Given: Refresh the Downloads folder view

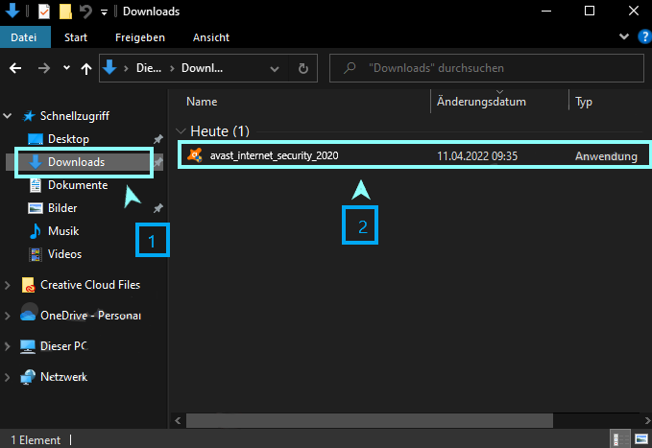Looking at the screenshot, I should tap(303, 68).
